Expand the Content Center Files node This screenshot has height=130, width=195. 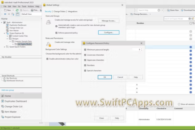(7, 36)
